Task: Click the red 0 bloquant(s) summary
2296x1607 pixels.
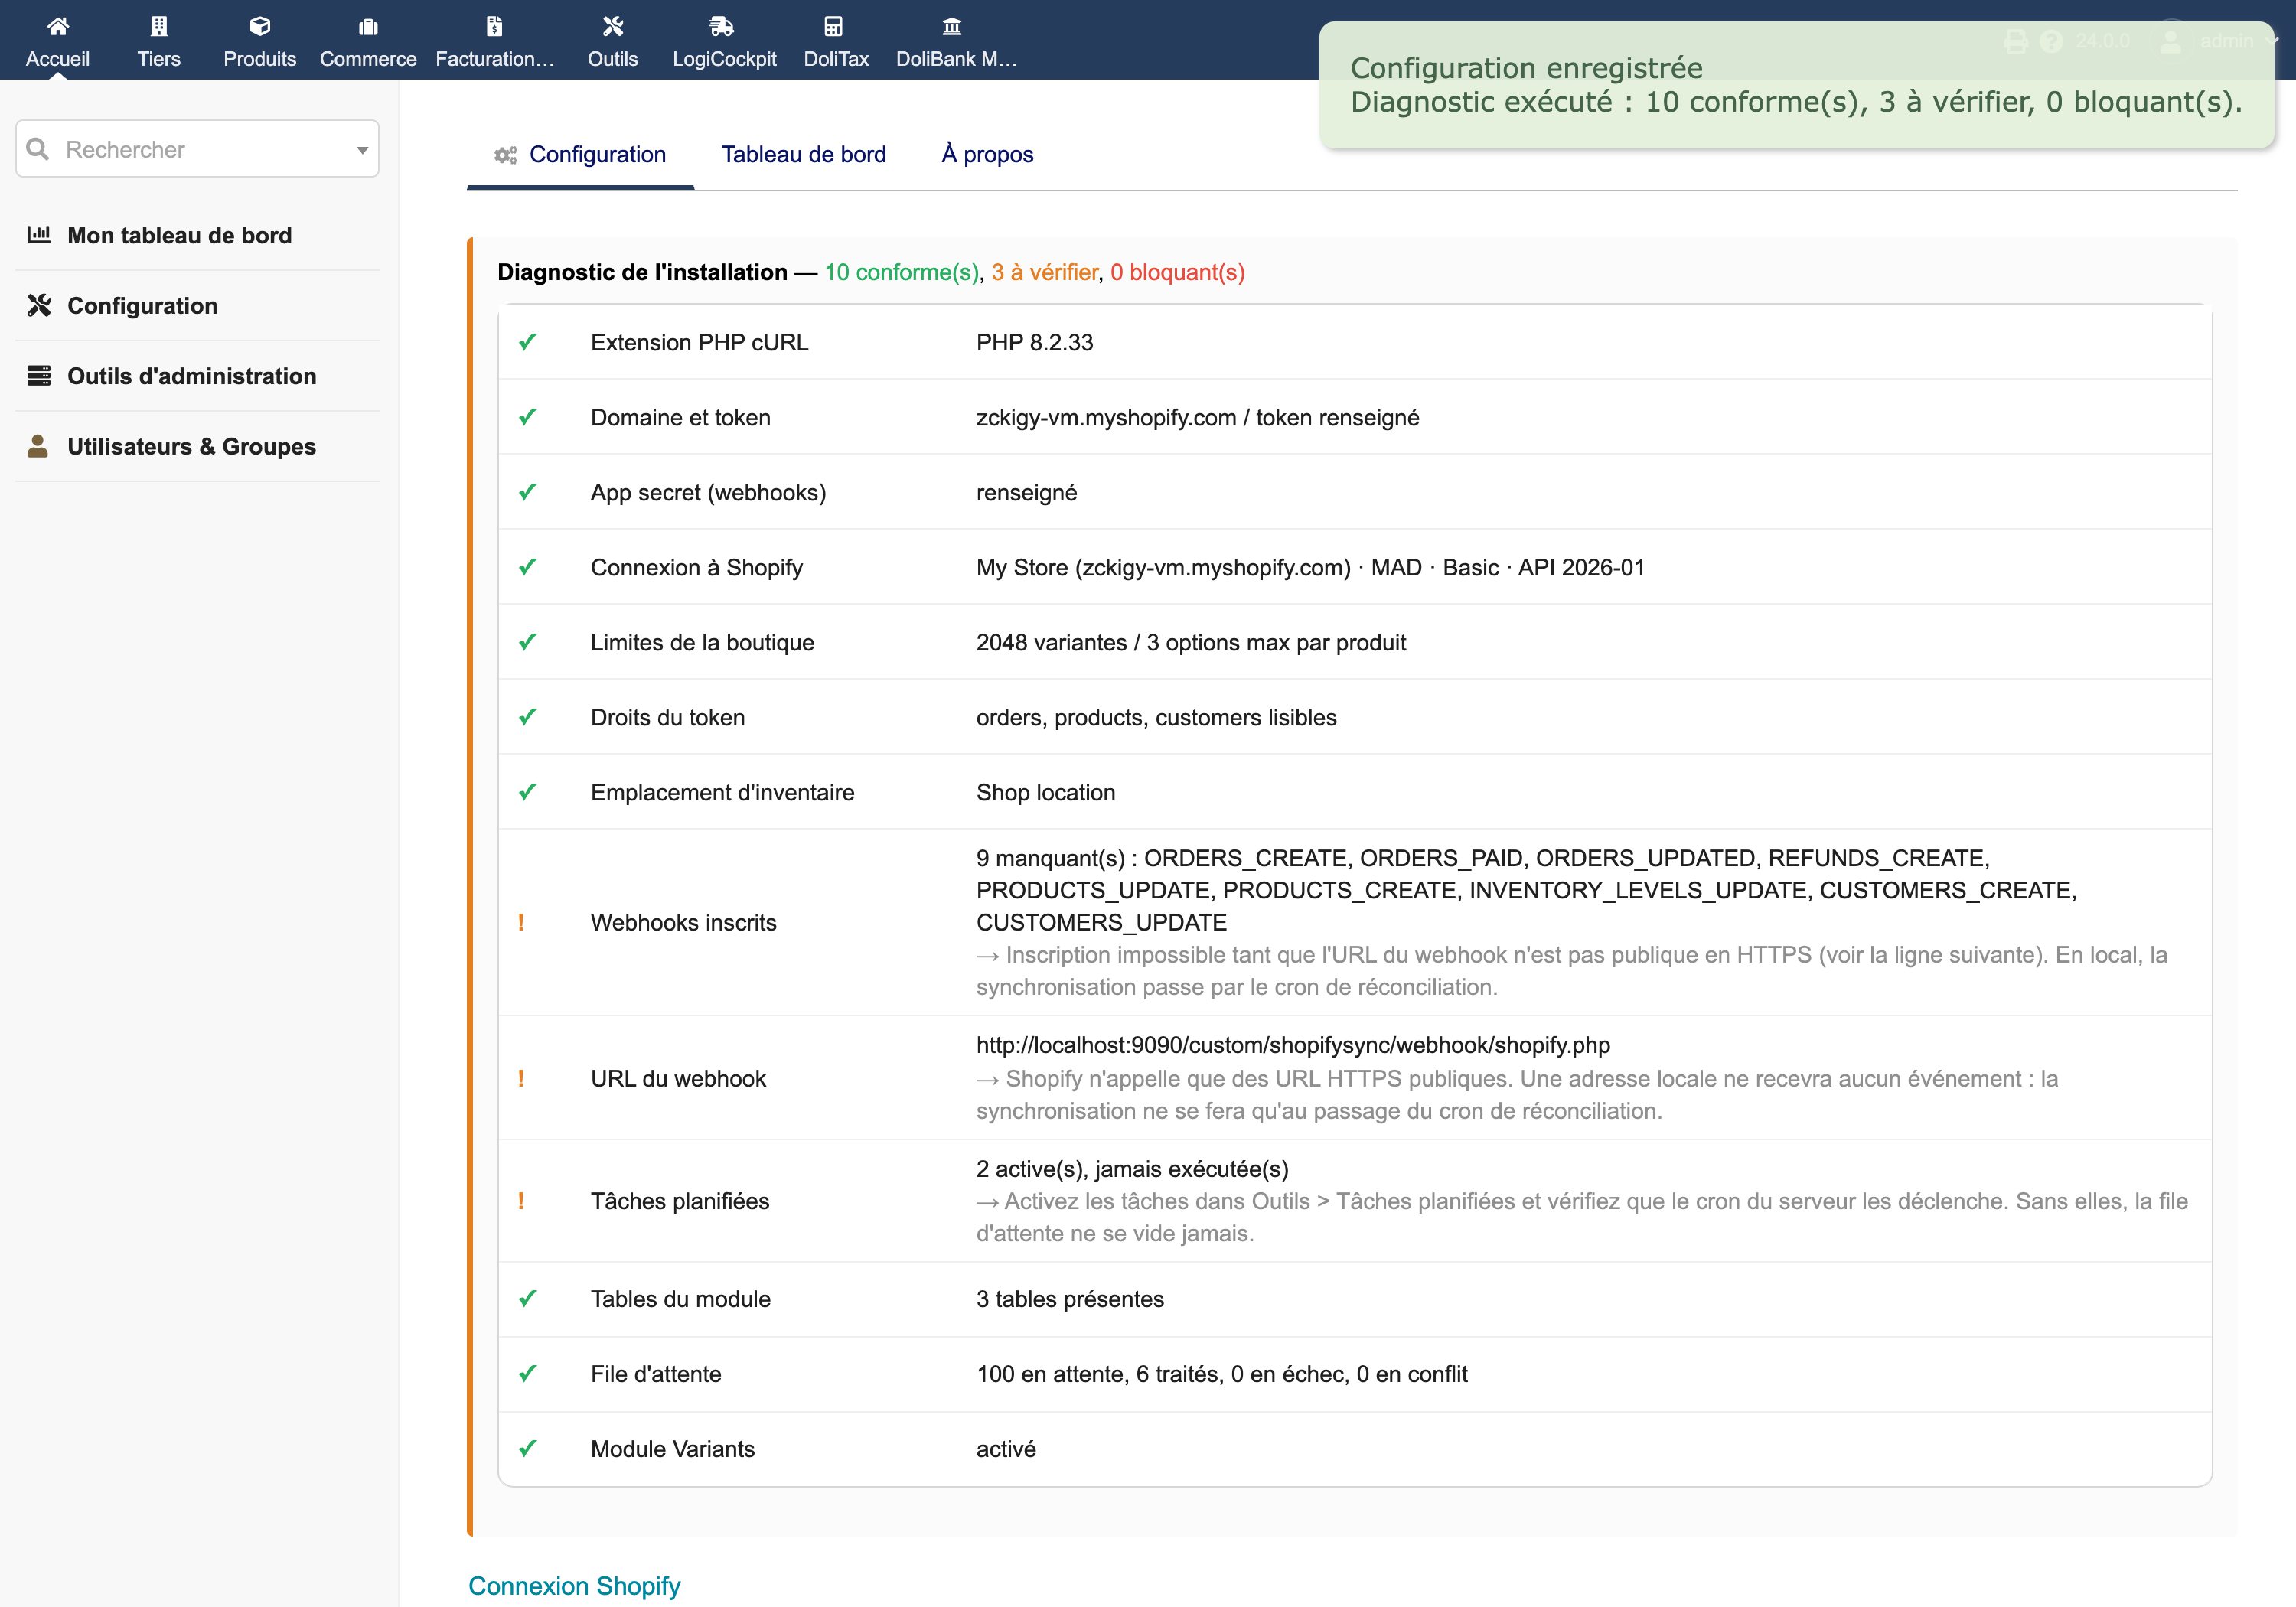Action: pos(1177,272)
